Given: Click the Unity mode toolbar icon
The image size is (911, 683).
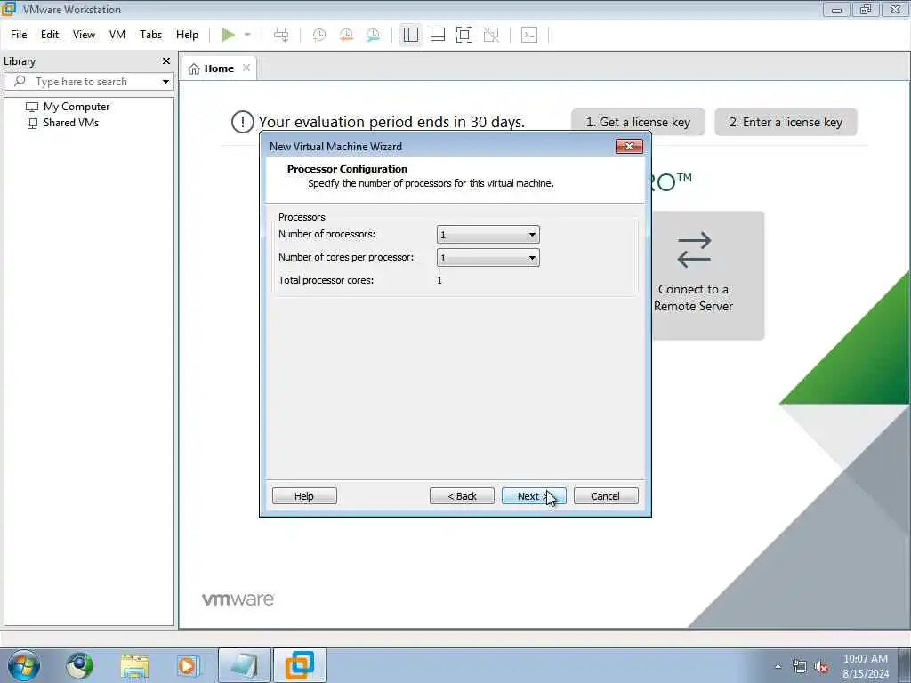Looking at the screenshot, I should coord(491,35).
